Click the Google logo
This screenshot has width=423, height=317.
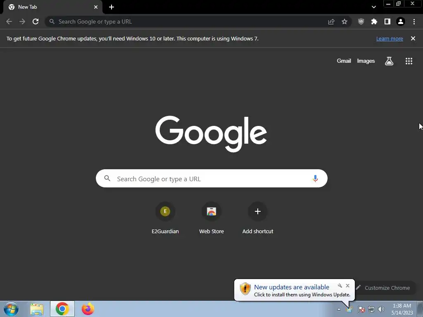click(211, 134)
